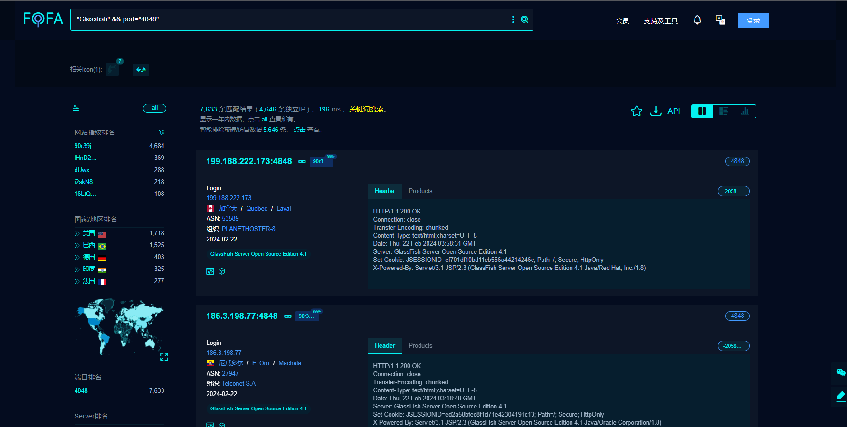Click the 关键词搜索 link
Viewport: 847px width, 427px height.
tap(366, 109)
